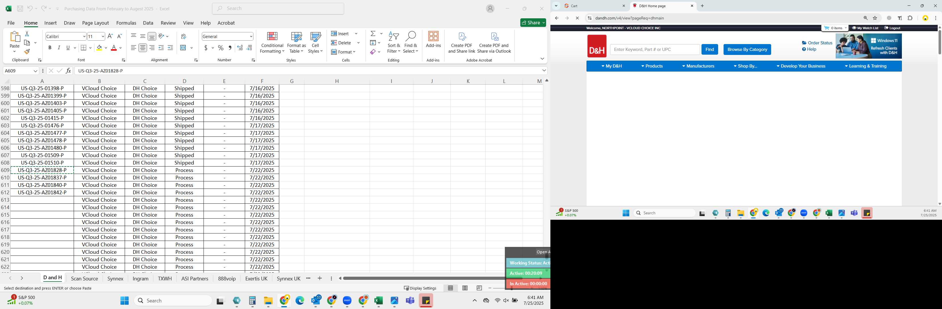Click the Excel Search box in title bar
The width and height of the screenshot is (942, 309).
(278, 8)
